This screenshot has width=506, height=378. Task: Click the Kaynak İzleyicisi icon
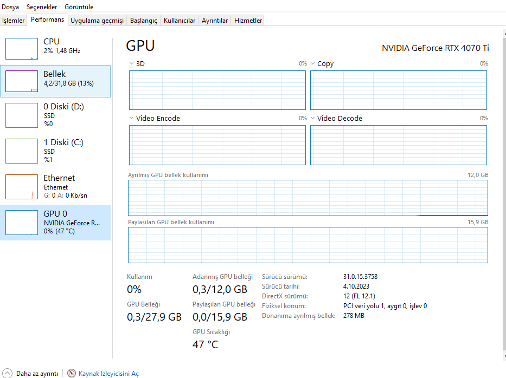tap(72, 373)
